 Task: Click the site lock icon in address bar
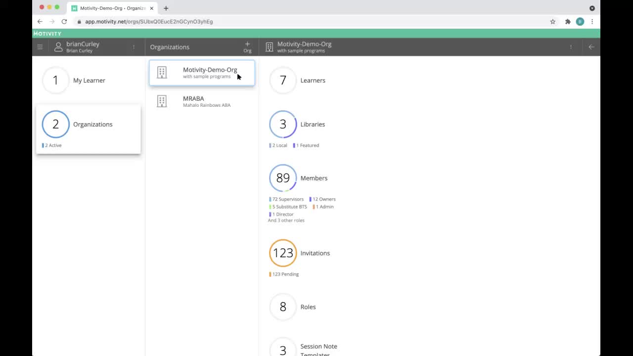[79, 22]
